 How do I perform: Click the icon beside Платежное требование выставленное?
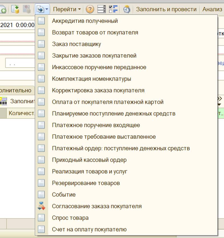tap(41, 136)
